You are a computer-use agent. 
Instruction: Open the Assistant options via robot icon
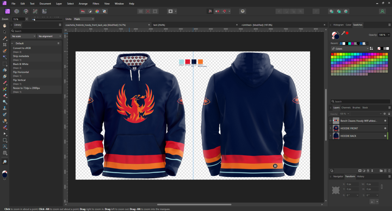pos(242,11)
